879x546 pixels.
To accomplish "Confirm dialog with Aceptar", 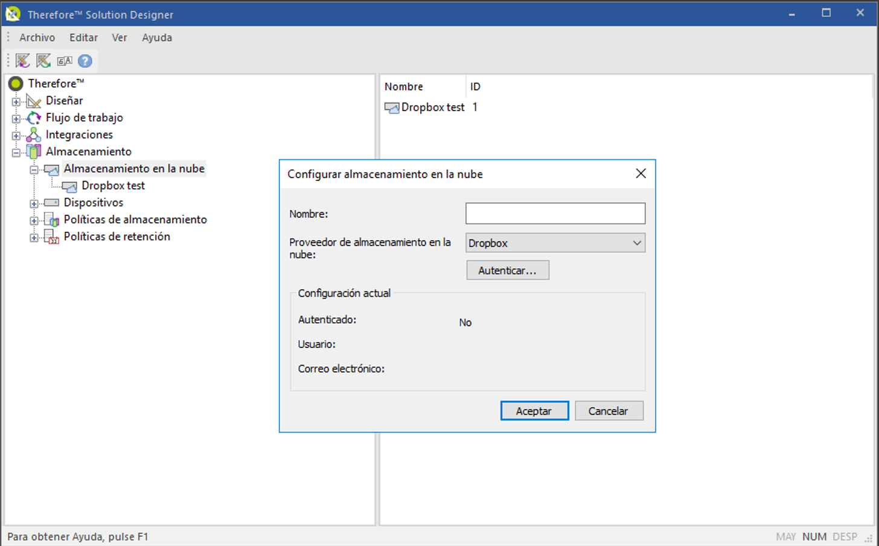I will [534, 411].
